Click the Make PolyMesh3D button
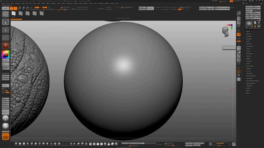 tap(255, 14)
